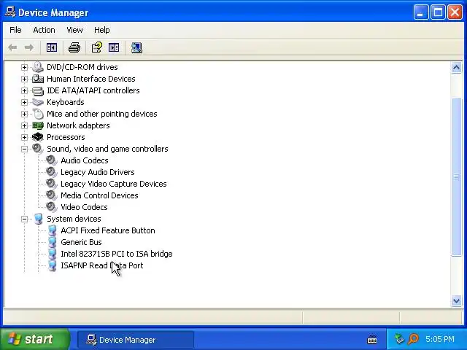467x350 pixels.
Task: Click the Show/Hide action pane toolbar icon
Action: tap(114, 47)
